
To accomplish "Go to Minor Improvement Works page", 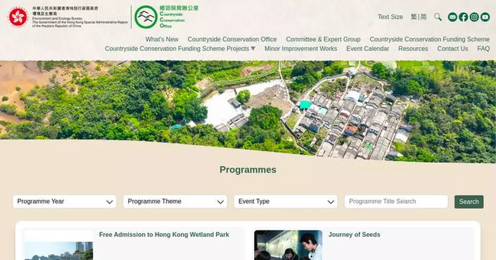I will [x=301, y=48].
